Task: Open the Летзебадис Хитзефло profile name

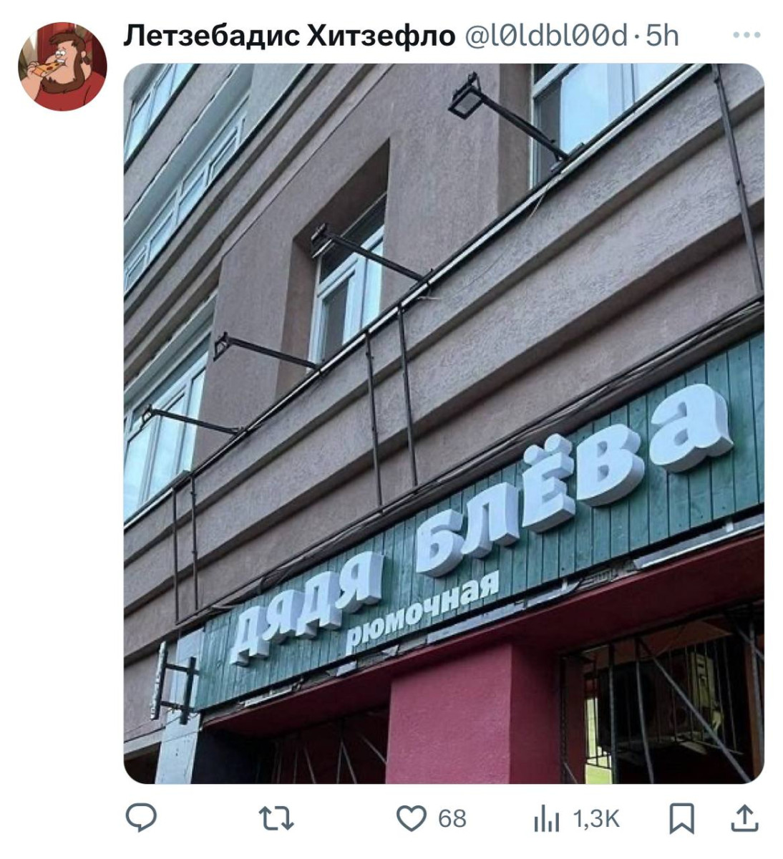Action: tap(289, 35)
